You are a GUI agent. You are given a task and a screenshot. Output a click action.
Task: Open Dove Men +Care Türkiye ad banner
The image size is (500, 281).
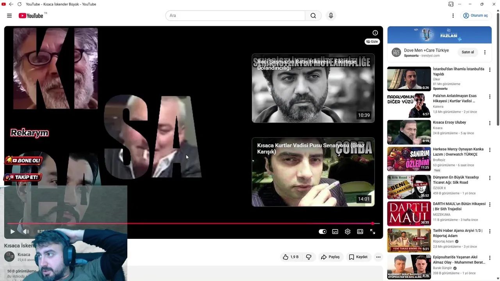(439, 35)
